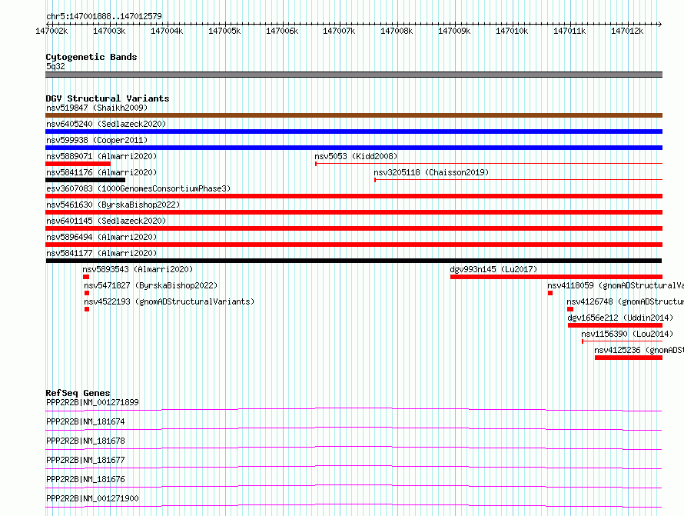
Task: Click small red marker of nsv5471827
Action: click(x=87, y=293)
